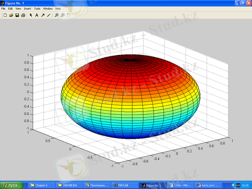Activate the Rotate 3D tool
This screenshot has width=252, height=189.
68,15
